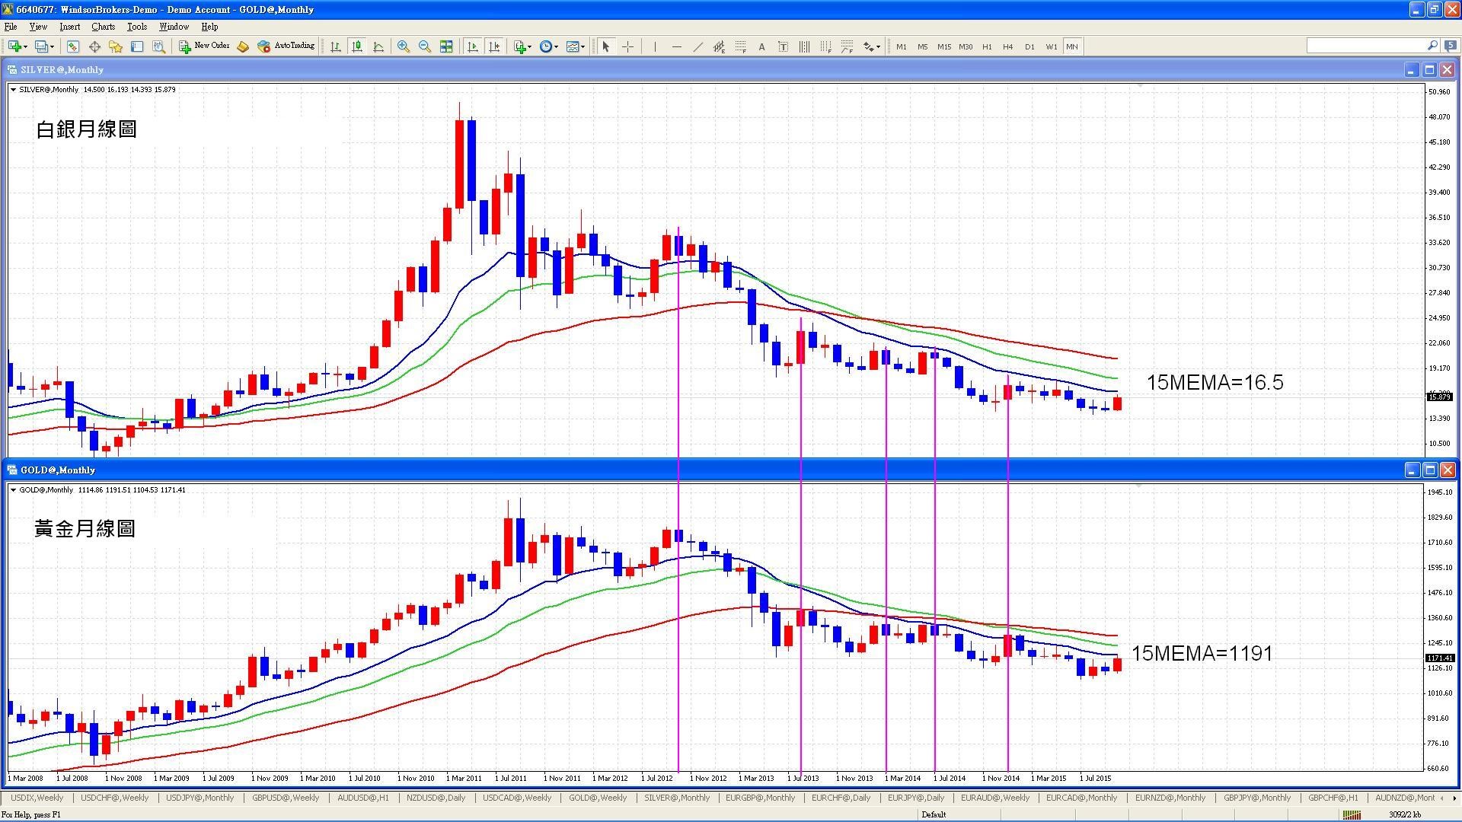
Task: Select the text label tool A
Action: point(761,47)
